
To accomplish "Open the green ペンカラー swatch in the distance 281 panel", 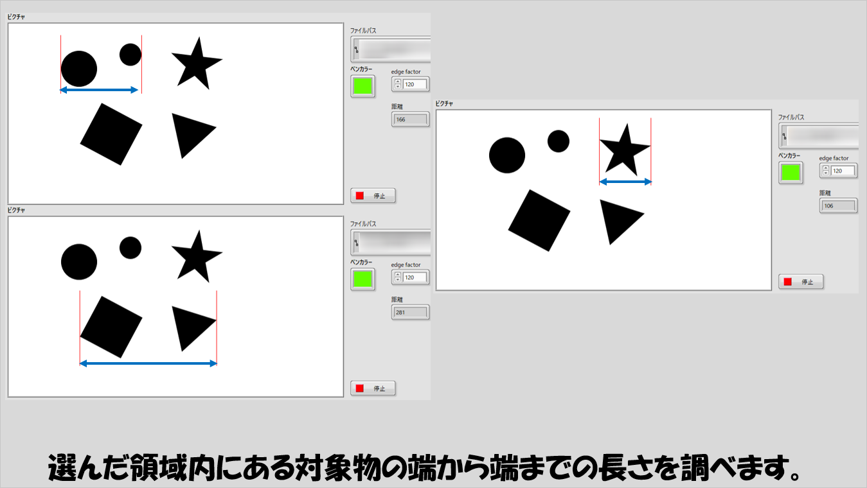I will point(362,278).
